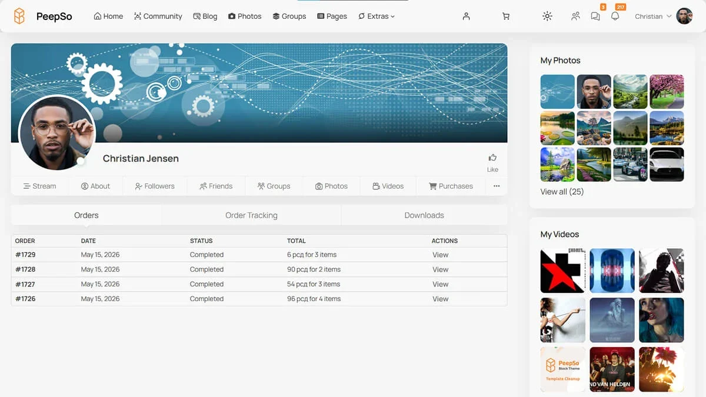Viewport: 706px width, 397px height.
Task: Open the Groups profile tab
Action: pyautogui.click(x=274, y=186)
